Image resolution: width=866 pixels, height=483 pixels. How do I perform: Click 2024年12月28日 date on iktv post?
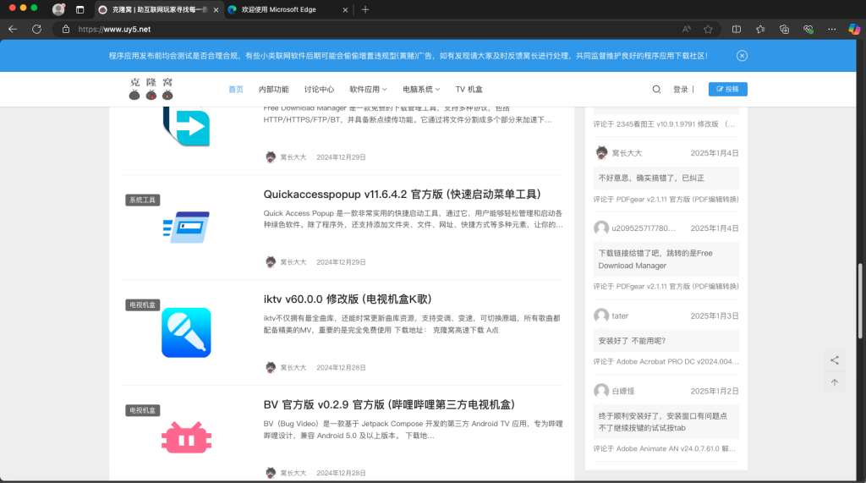[341, 367]
